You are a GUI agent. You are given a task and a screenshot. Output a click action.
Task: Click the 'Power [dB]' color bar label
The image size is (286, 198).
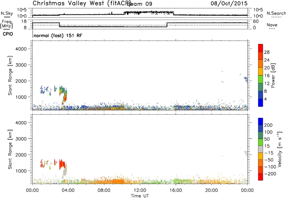tap(273, 75)
